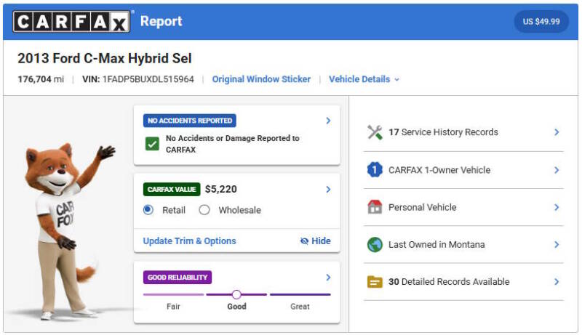Click the wrench Service History icon
Screen dimensions: 582x335
click(375, 132)
